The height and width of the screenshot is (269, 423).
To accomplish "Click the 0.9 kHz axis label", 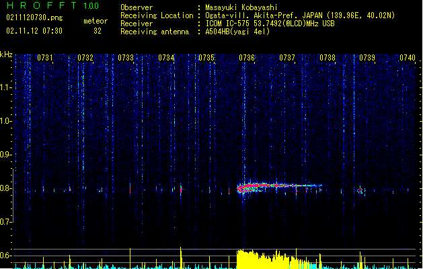I will 5,155.
